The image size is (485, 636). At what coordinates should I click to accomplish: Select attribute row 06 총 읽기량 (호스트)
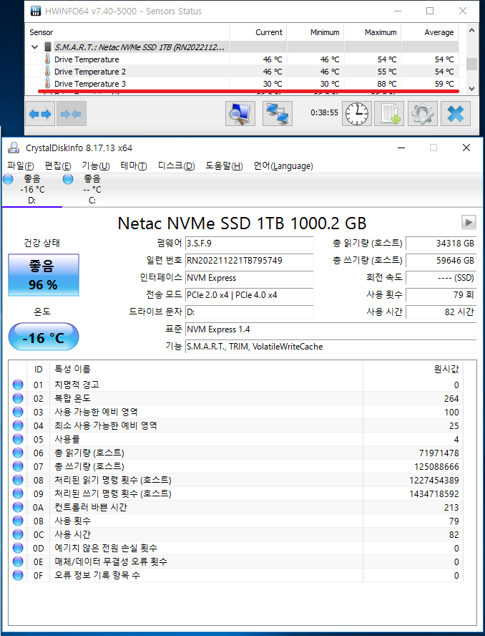pos(236,453)
